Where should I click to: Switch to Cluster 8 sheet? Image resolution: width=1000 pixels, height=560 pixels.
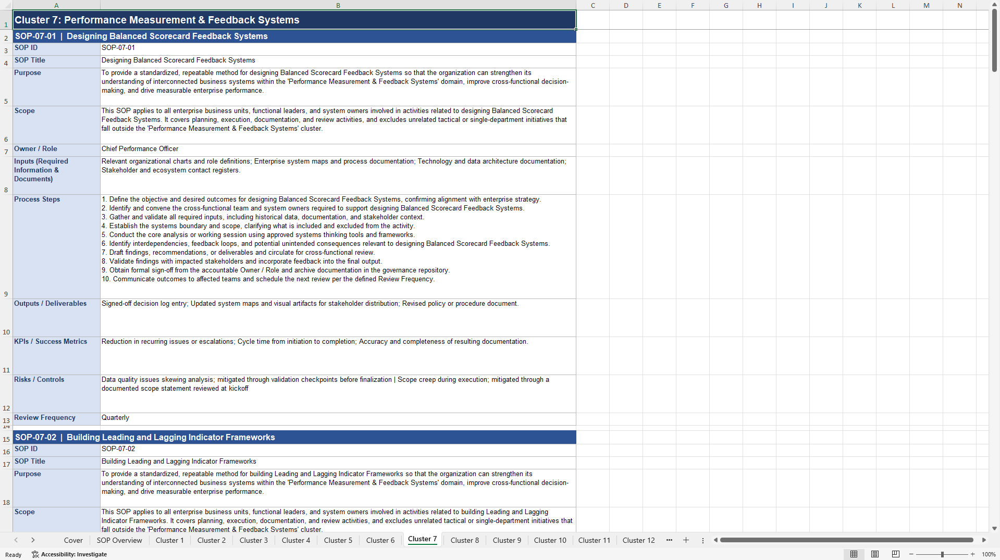click(465, 540)
